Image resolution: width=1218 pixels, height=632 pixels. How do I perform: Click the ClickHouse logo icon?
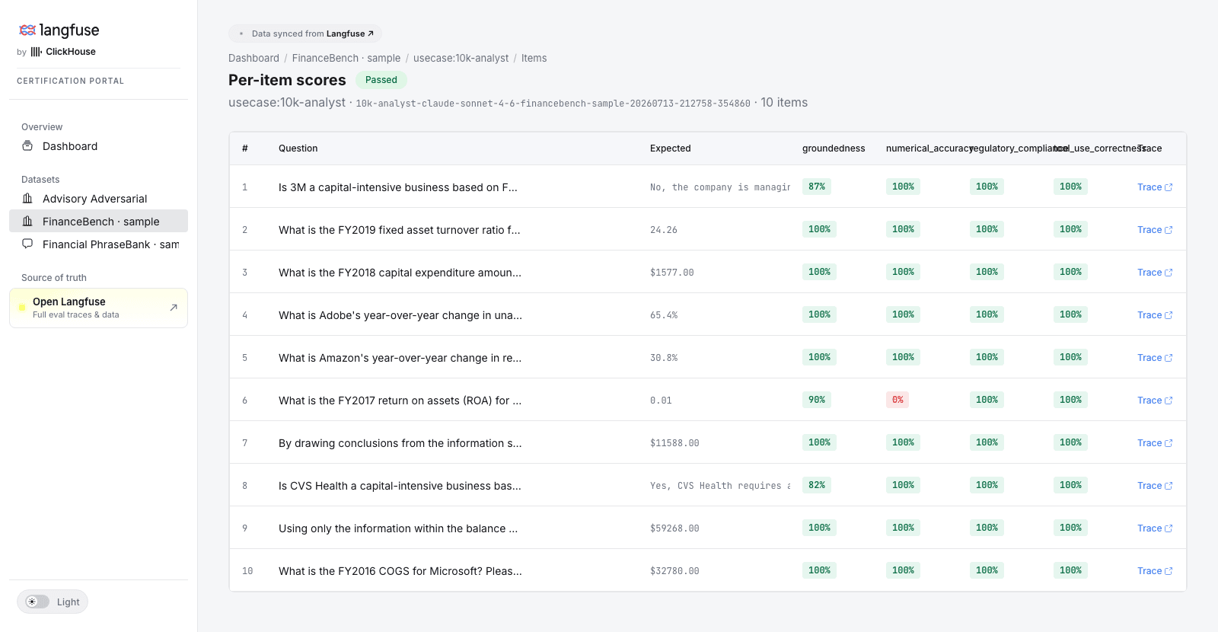point(36,52)
